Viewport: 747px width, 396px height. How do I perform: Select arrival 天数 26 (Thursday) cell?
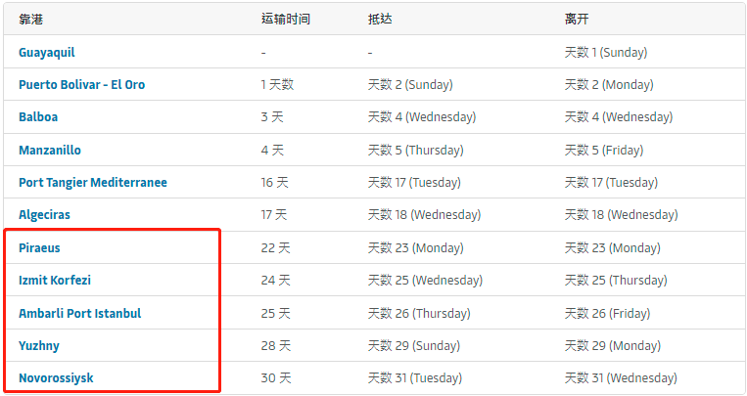click(x=419, y=314)
